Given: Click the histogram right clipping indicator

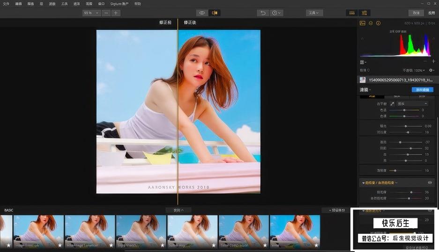Looking at the screenshot, I should click(434, 38).
